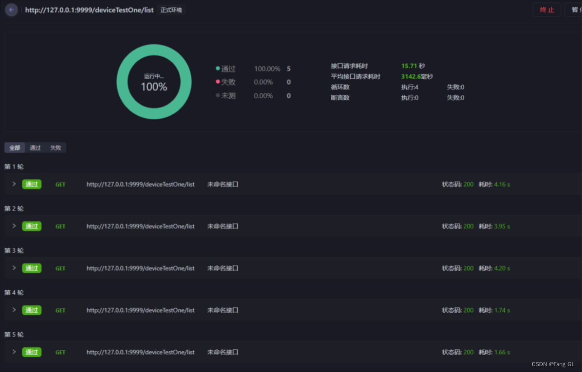Click the 暂停 pause button
This screenshot has height=372, width=582.
[x=574, y=10]
